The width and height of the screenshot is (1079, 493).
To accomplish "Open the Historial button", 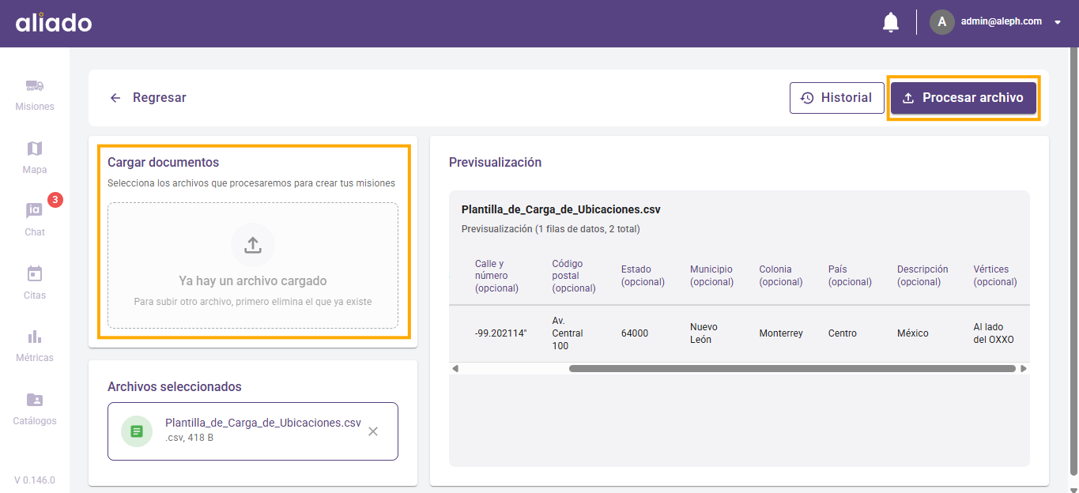I will point(836,98).
